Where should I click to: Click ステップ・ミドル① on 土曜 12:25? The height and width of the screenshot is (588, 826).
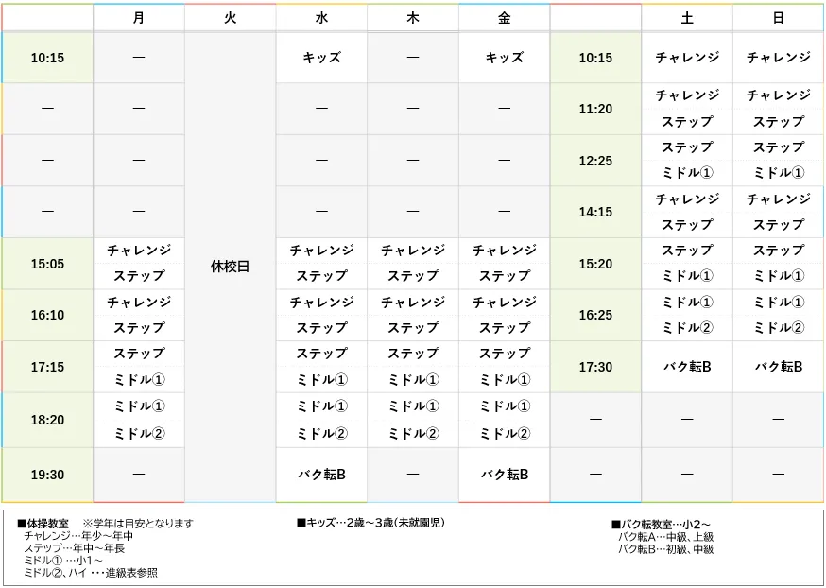point(687,161)
